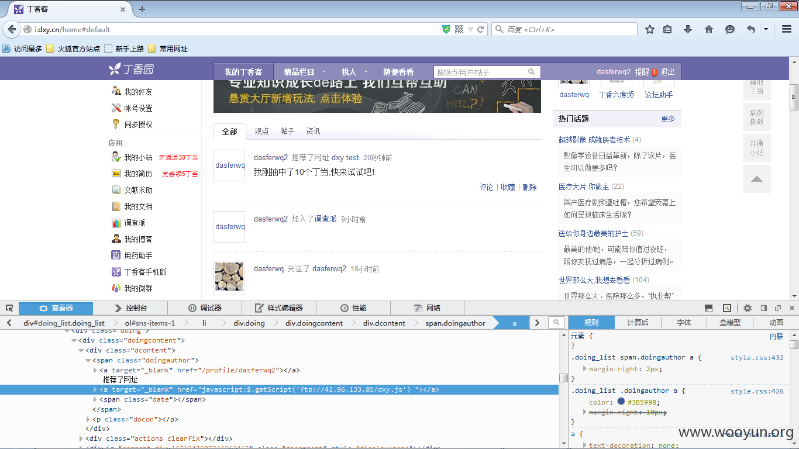Click the #3B5998 color swatch
The width and height of the screenshot is (799, 449).
[x=621, y=402]
